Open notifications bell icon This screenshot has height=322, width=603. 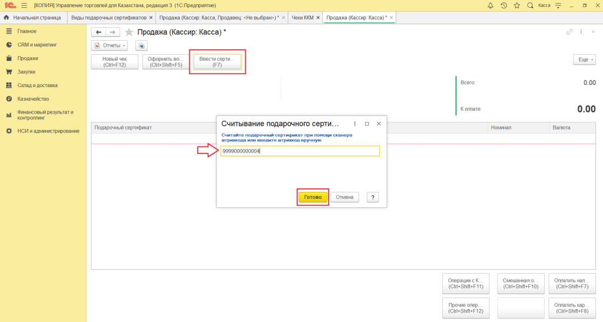491,5
